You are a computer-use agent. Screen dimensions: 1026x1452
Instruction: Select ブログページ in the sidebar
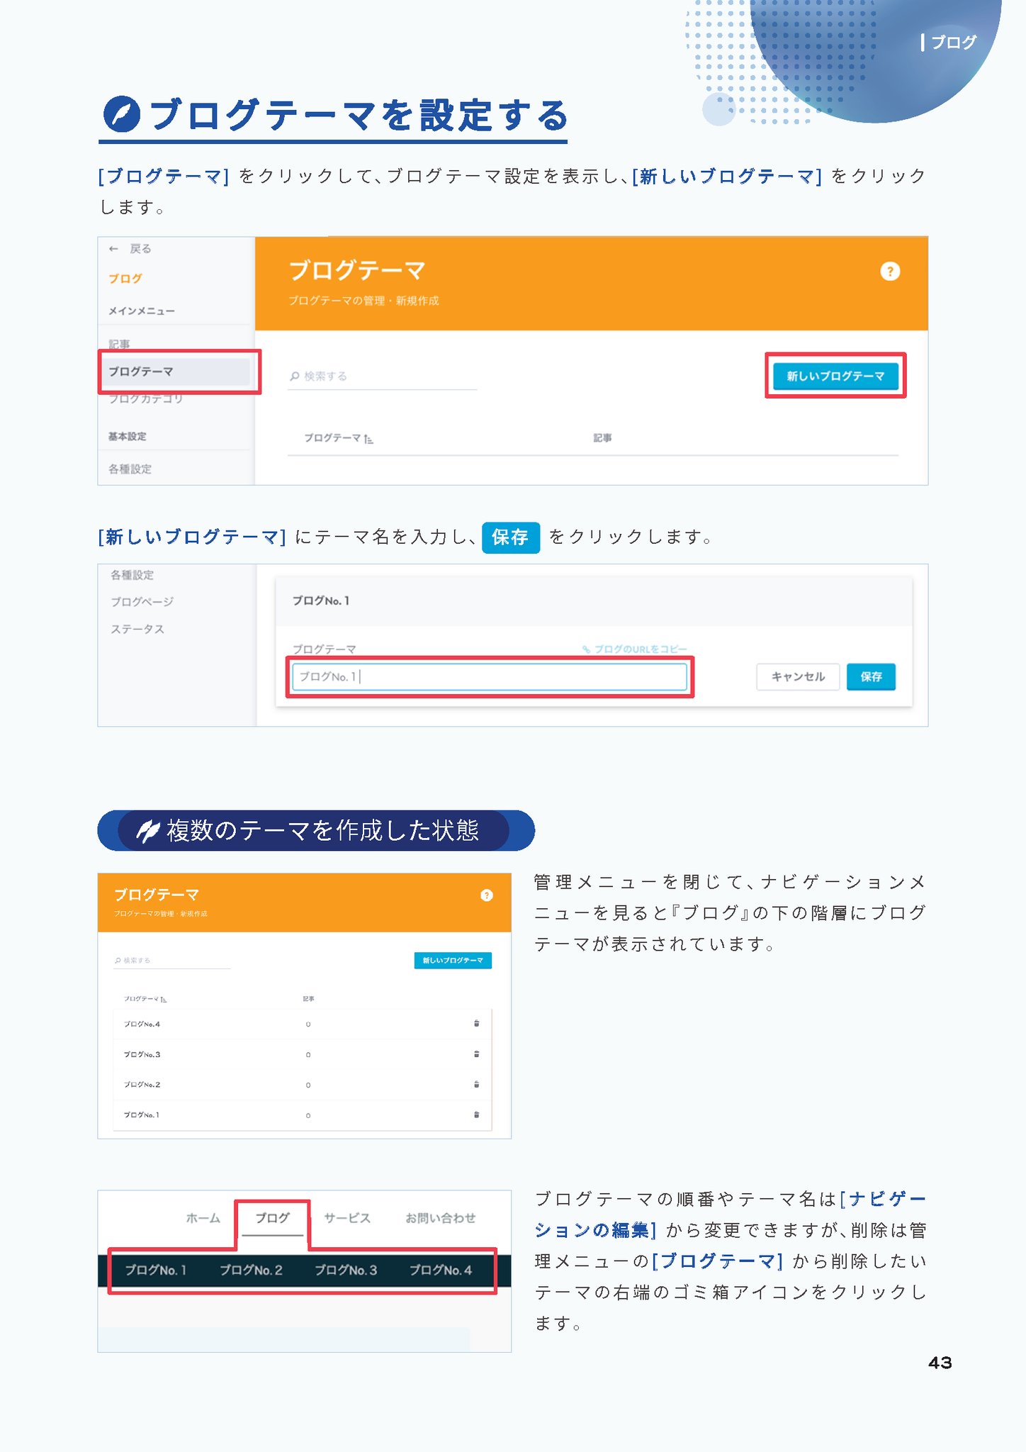pyautogui.click(x=142, y=602)
